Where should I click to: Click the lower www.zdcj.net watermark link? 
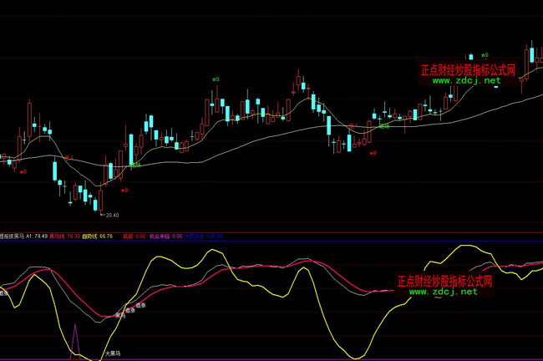tap(443, 292)
